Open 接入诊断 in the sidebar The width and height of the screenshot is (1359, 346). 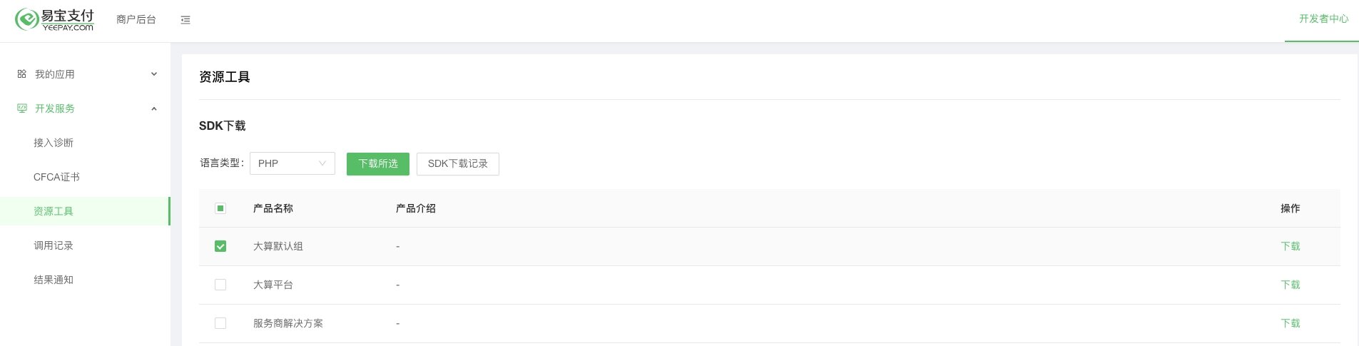[x=54, y=143]
